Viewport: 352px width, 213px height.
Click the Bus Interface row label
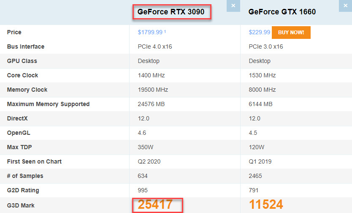[x=25, y=46]
